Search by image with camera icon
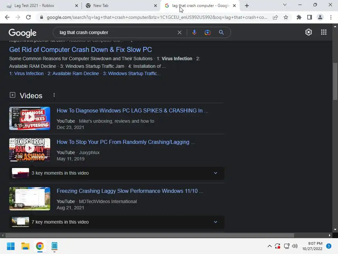 tap(207, 32)
